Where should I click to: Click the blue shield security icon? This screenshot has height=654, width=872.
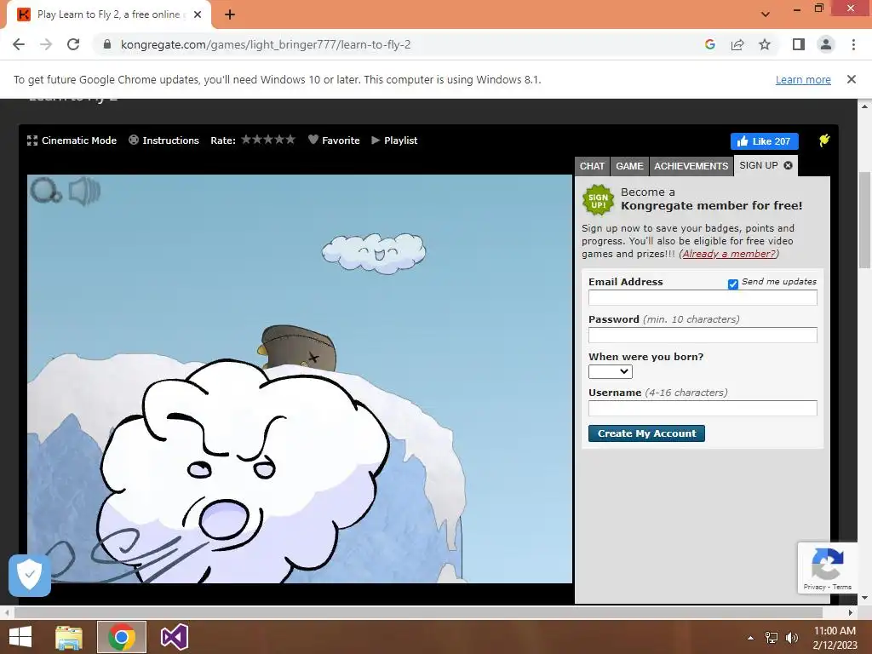[30, 575]
